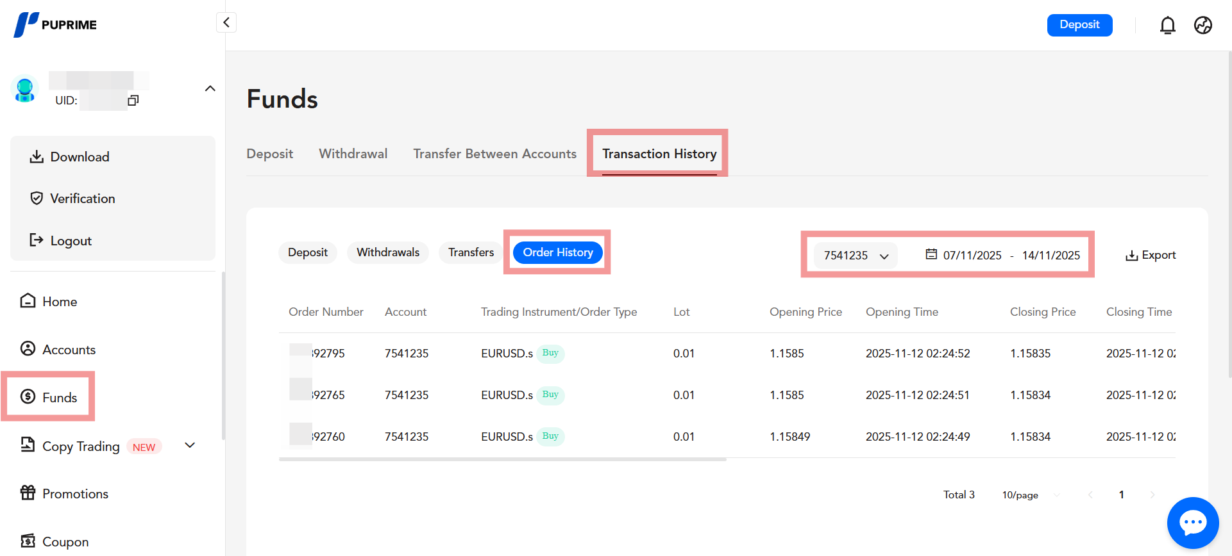Image resolution: width=1232 pixels, height=556 pixels.
Task: Switch to the Withdrawal tab
Action: 353,154
